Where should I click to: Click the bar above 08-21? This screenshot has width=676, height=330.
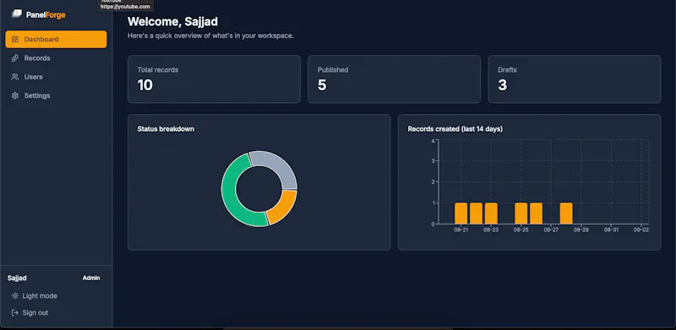click(x=461, y=214)
